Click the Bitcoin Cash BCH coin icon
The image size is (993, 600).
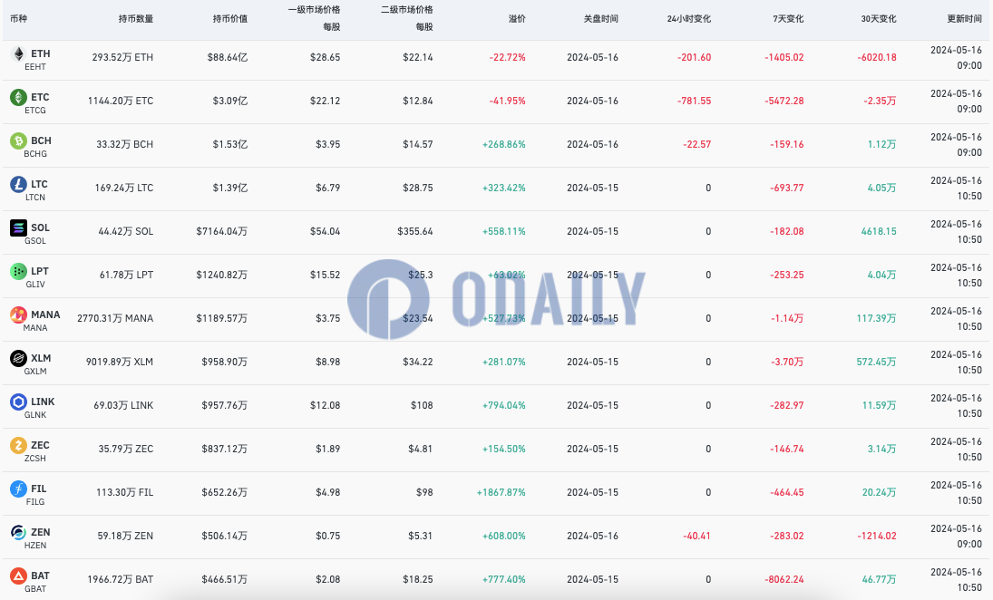click(x=18, y=140)
